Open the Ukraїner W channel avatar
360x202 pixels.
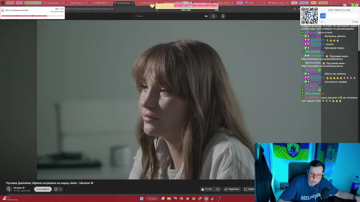point(9,189)
